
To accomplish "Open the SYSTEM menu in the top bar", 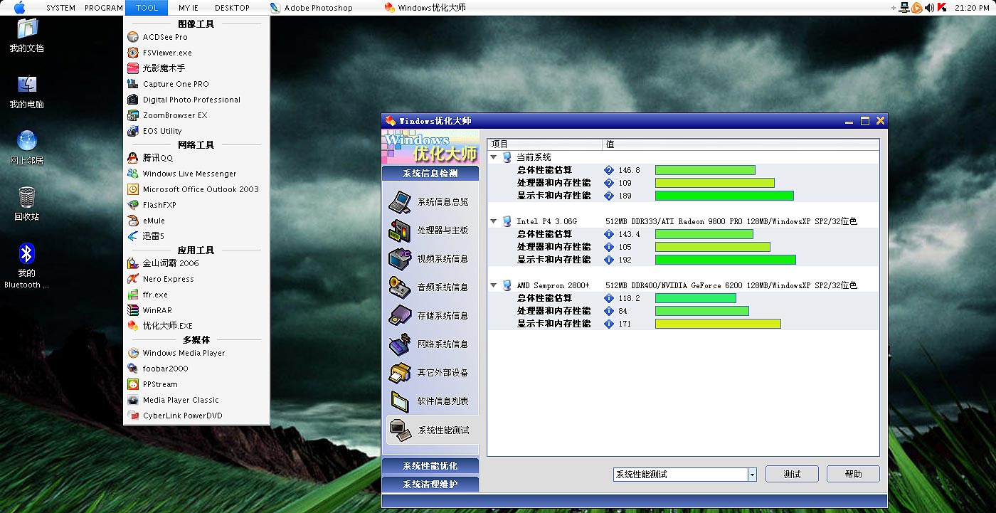I will click(x=61, y=8).
